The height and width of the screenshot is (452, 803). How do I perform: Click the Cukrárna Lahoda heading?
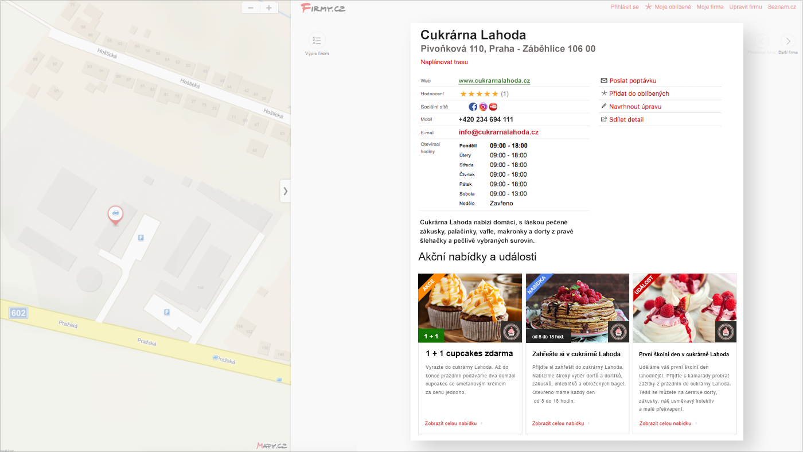473,35
